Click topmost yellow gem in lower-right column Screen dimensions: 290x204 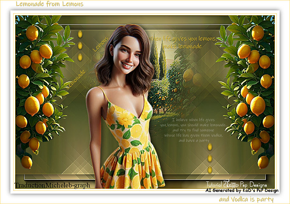click(210, 147)
